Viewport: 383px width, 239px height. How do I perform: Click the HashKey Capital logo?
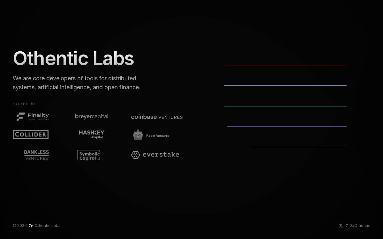[92, 134]
